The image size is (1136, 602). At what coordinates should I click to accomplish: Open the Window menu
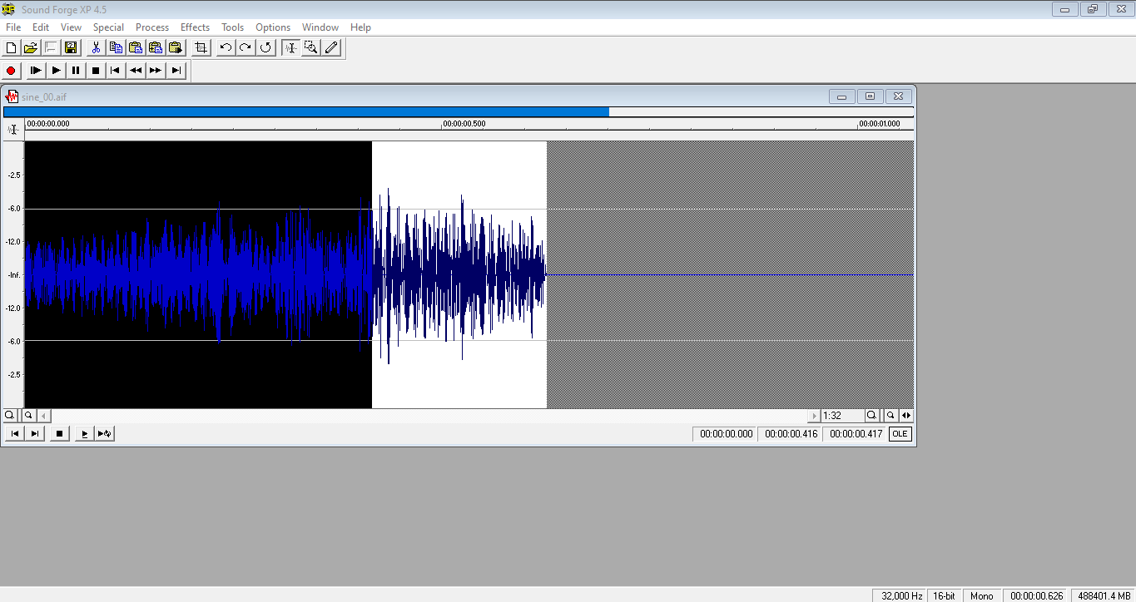pos(320,27)
